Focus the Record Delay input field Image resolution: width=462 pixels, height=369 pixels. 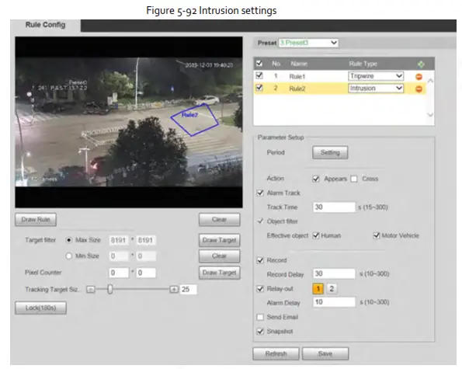point(334,273)
